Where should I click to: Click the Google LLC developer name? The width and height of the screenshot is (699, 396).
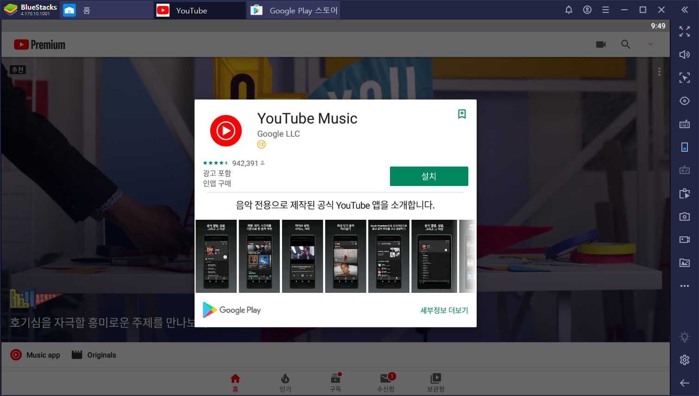tap(278, 134)
